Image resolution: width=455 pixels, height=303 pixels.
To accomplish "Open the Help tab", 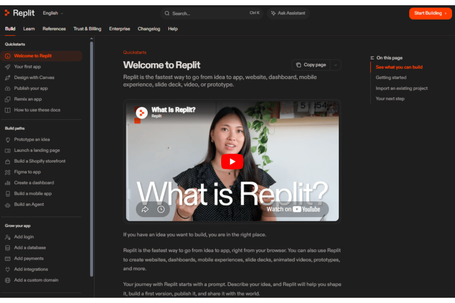I will coord(173,29).
